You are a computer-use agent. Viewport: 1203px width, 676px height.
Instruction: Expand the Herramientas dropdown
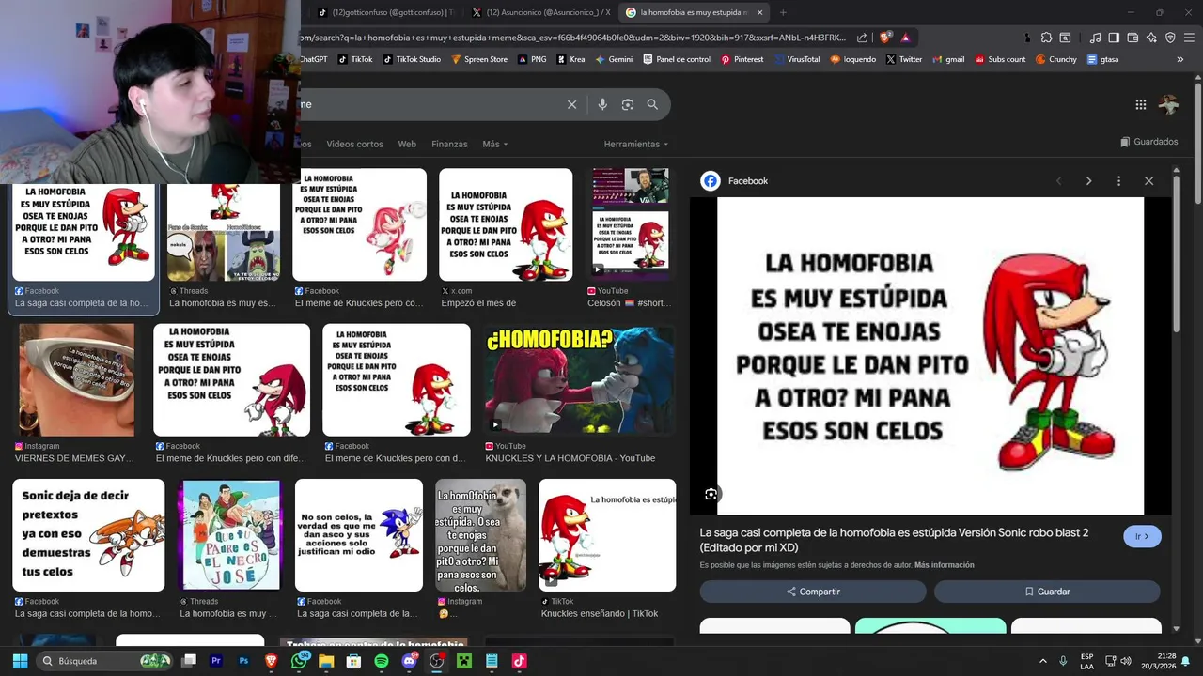pos(636,144)
